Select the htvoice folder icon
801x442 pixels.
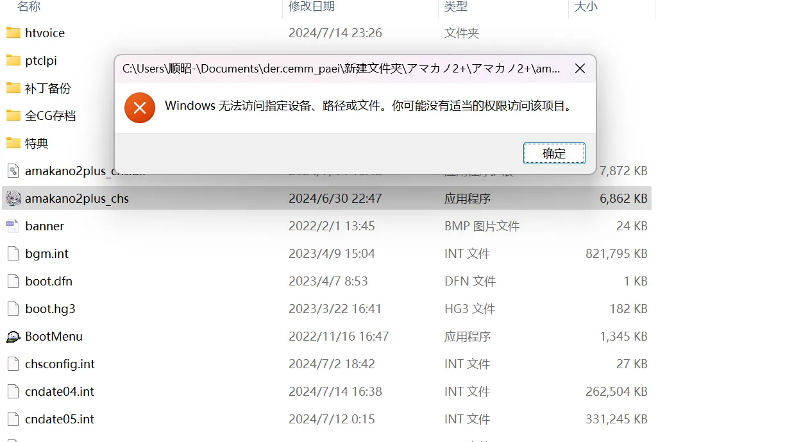pos(13,33)
